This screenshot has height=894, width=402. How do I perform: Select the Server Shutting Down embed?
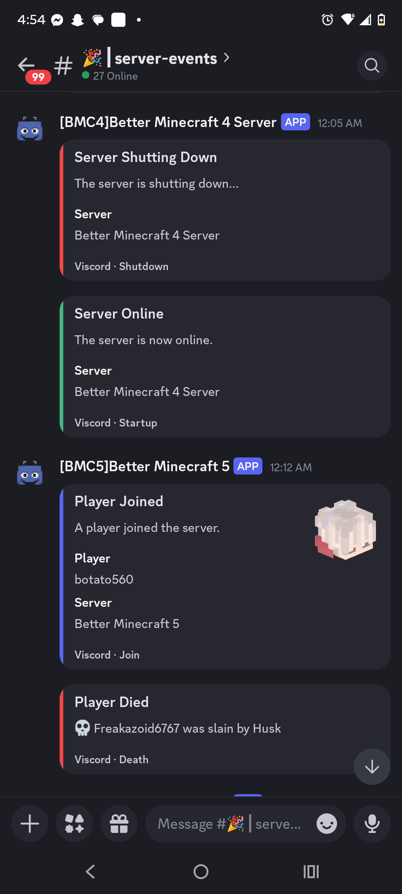225,210
